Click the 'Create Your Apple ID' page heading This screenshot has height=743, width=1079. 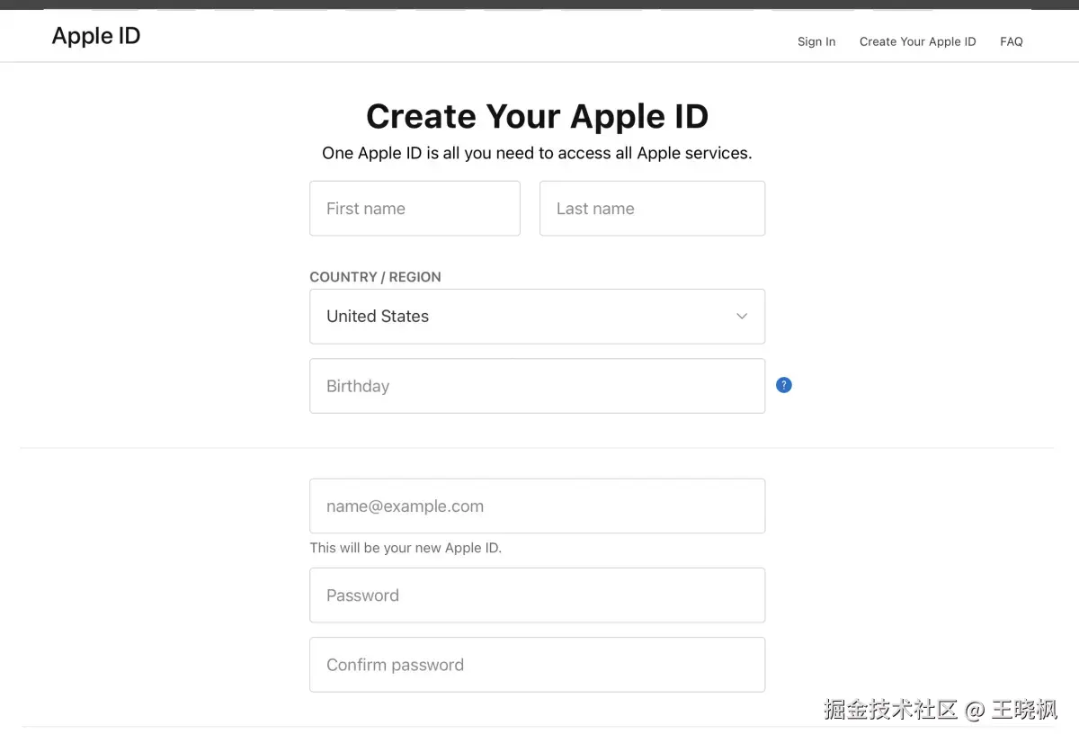(537, 116)
